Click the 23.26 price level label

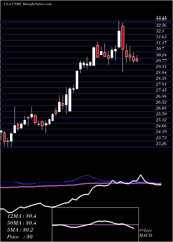(161, 144)
